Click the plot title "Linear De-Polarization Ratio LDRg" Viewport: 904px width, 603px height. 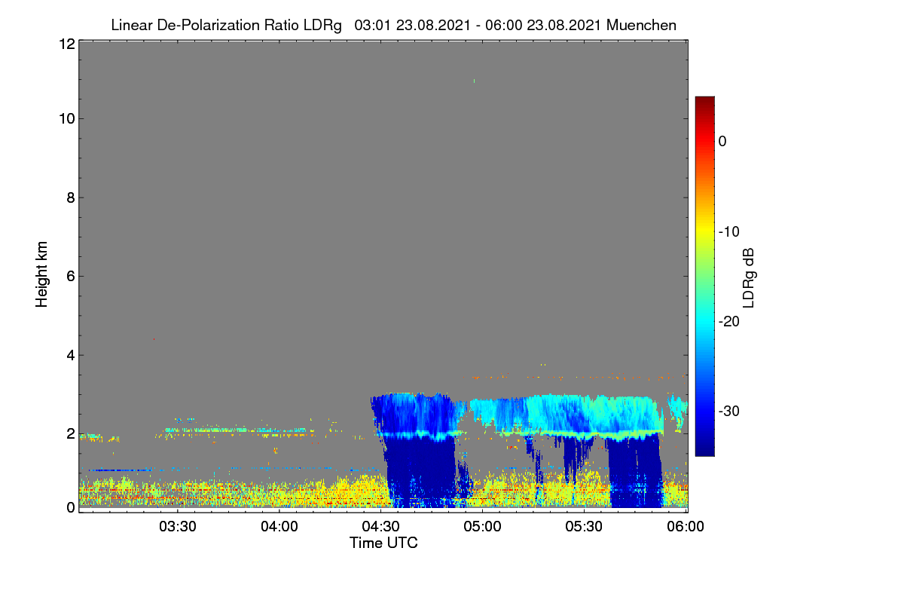click(227, 25)
